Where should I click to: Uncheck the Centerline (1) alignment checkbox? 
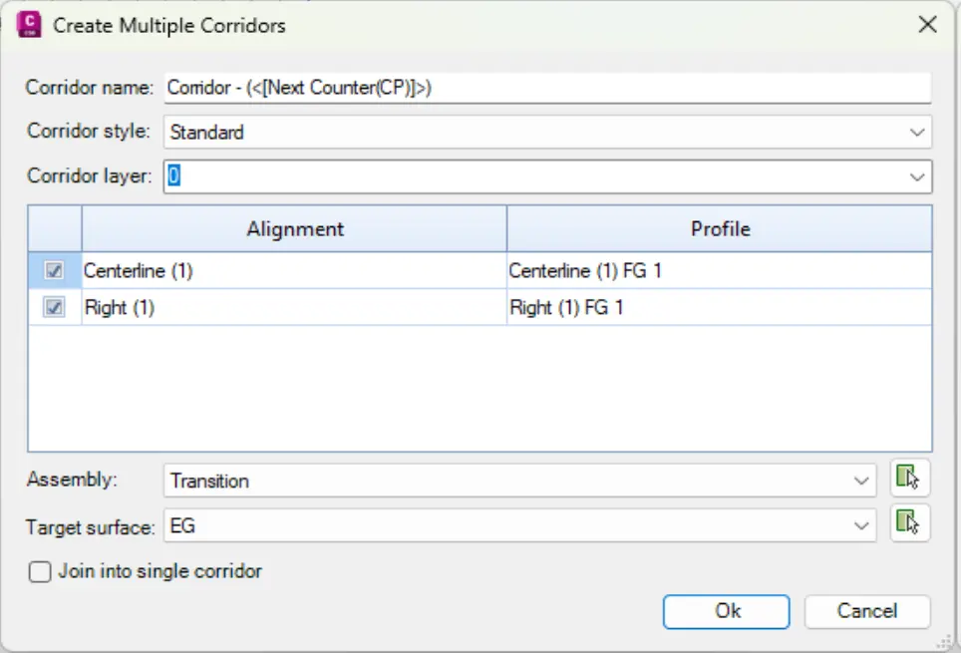tap(55, 270)
